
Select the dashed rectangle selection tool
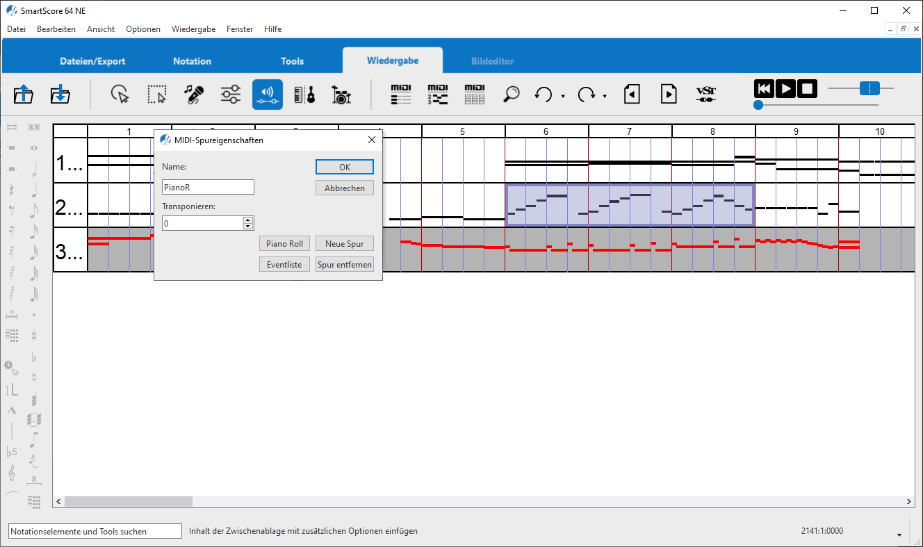pos(157,94)
